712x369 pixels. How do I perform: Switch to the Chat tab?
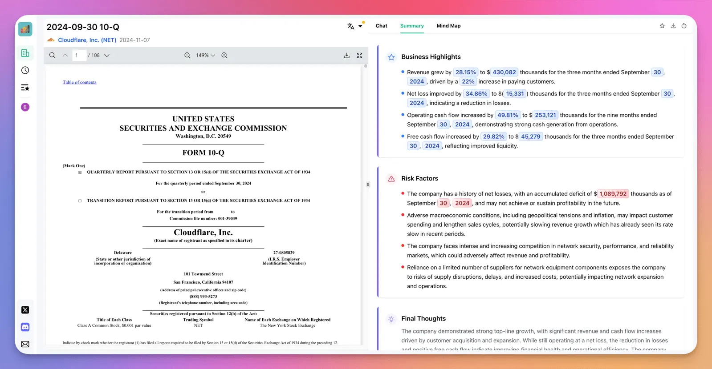[x=381, y=26]
